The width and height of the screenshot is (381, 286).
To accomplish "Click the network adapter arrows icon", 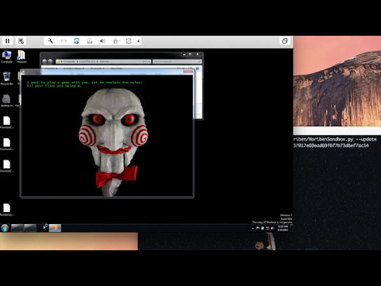I will point(63,41).
